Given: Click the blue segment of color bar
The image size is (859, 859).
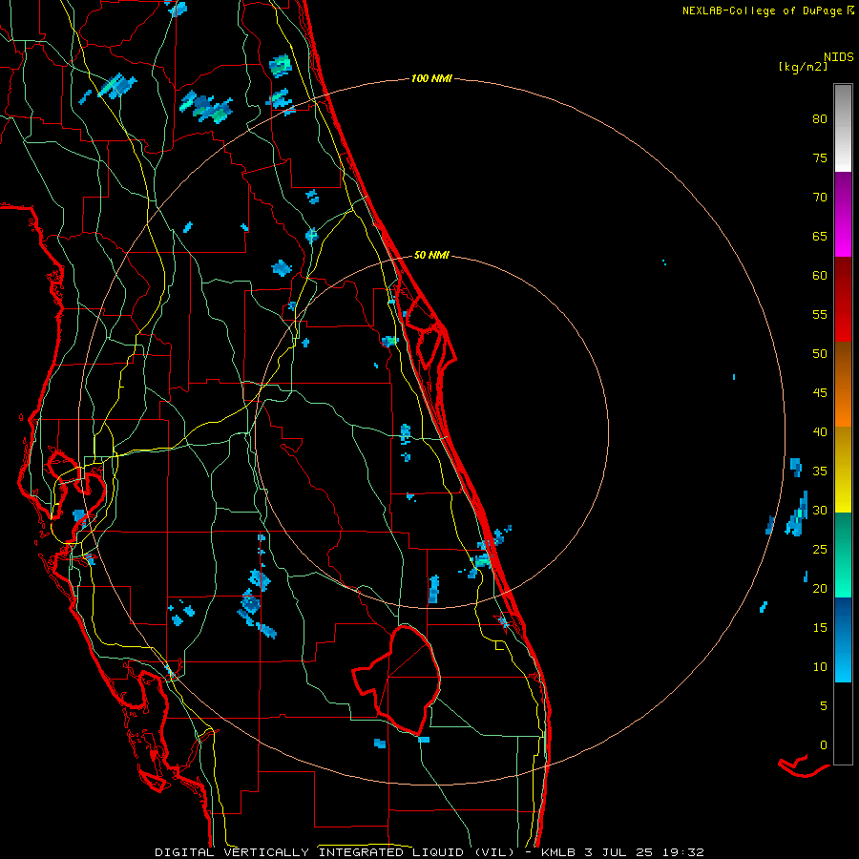Looking at the screenshot, I should pos(843,639).
